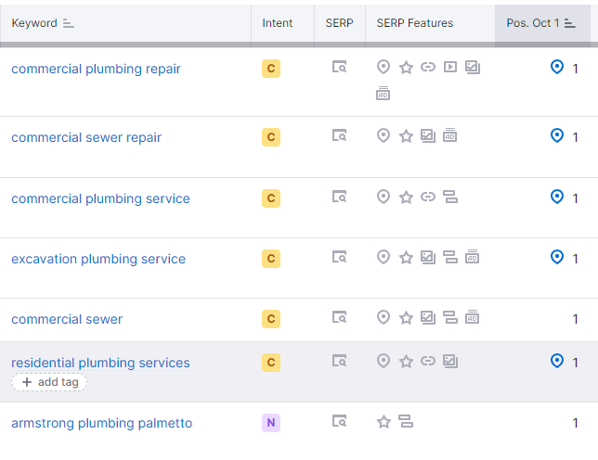Screen dimensions: 598x460
Task: Click ads icon for commercial sewer repair
Action: [x=450, y=135]
